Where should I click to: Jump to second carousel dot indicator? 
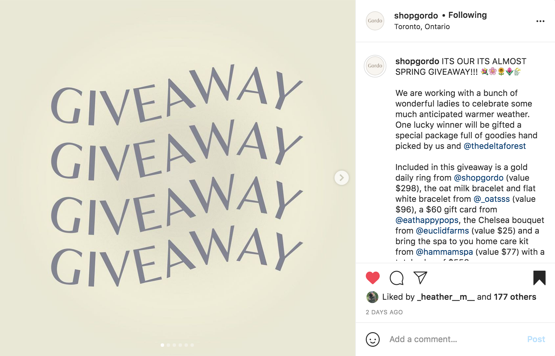[168, 345]
